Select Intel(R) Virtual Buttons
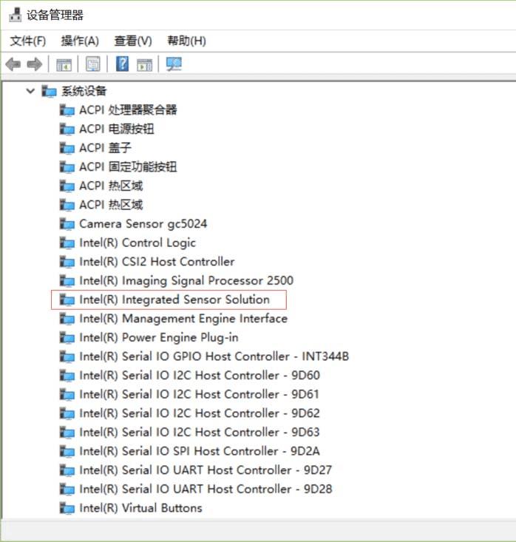 click(x=140, y=508)
